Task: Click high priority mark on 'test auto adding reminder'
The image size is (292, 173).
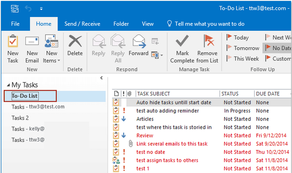Action: click(x=124, y=110)
